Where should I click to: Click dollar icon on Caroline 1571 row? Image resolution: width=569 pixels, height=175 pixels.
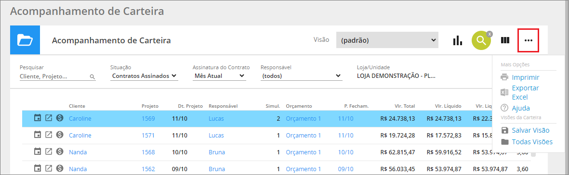[x=60, y=135]
